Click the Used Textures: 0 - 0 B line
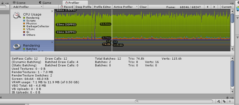Viewport: 239px width, 105px height. pos(28,69)
